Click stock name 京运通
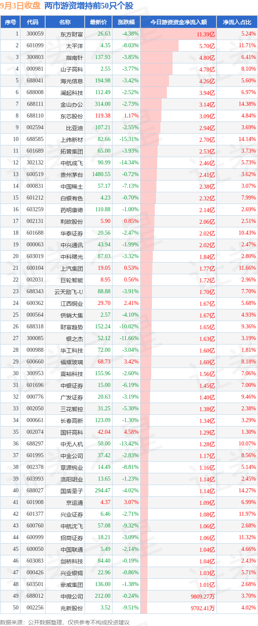Viewport: 258px width, 626px height. click(75, 502)
